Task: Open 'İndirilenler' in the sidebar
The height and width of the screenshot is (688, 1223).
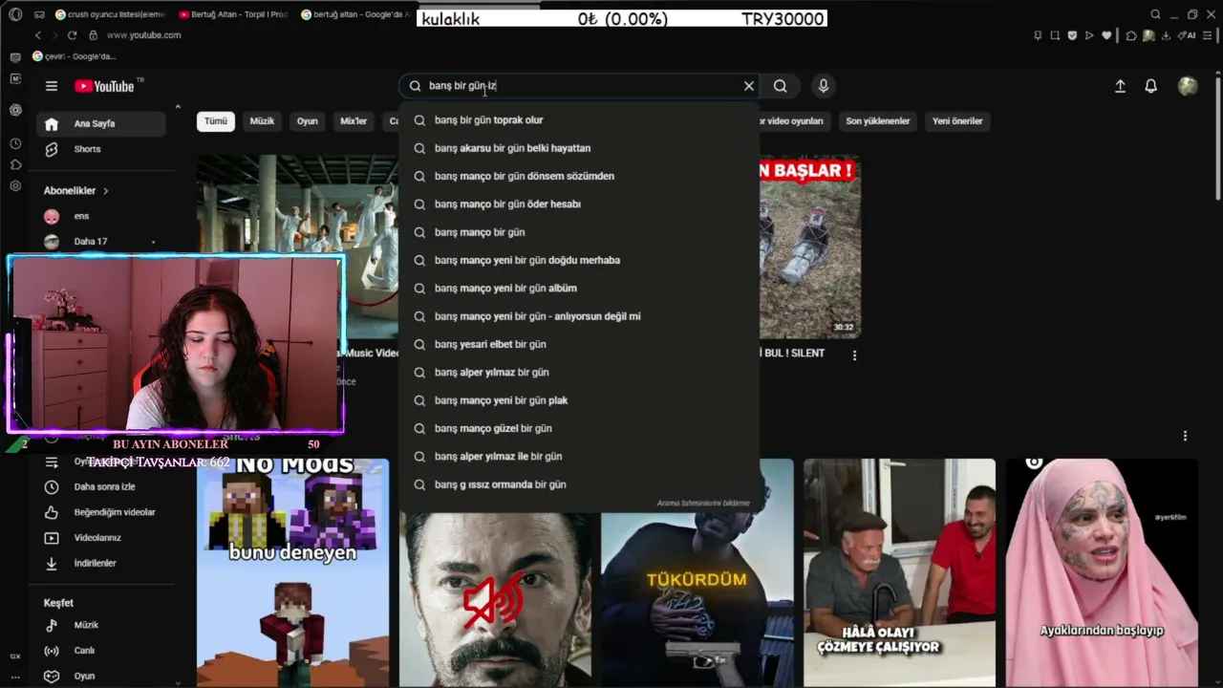Action: click(x=102, y=563)
